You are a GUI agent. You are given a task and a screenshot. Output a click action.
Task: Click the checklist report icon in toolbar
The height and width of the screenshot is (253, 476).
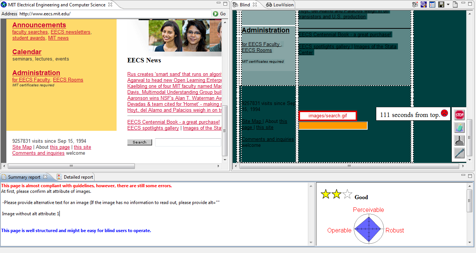click(432, 4)
